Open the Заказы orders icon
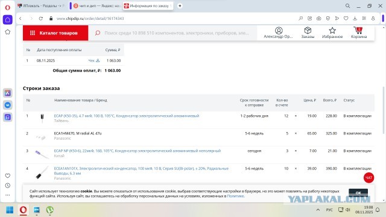 click(308, 33)
